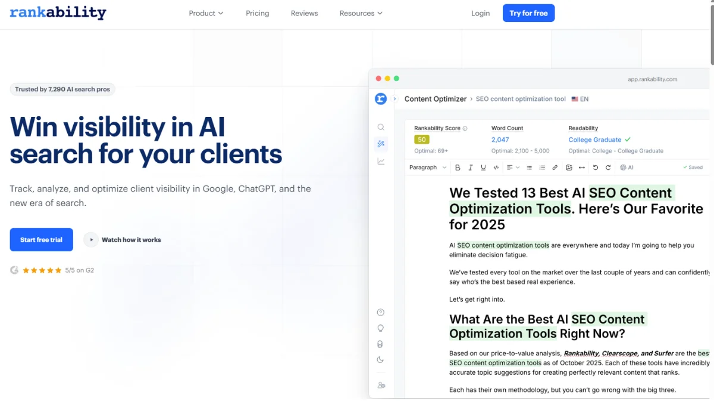Image resolution: width=714 pixels, height=401 pixels.
Task: Toggle dark mode with the moon icon
Action: click(381, 359)
